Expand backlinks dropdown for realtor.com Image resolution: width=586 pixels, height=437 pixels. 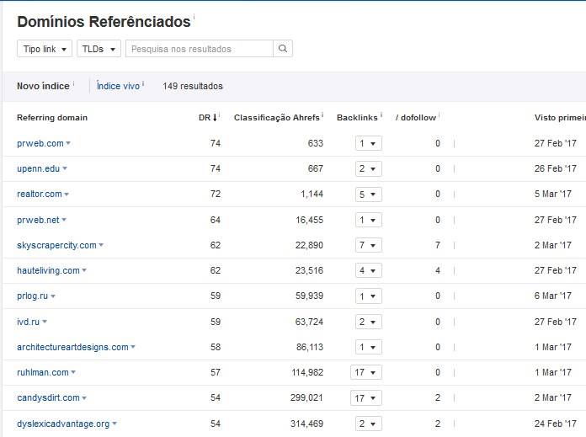(x=367, y=195)
